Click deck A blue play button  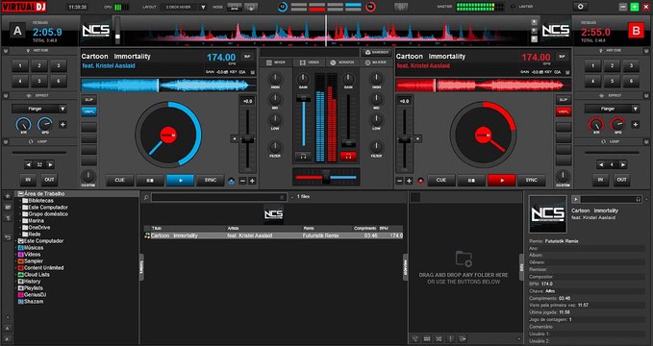pos(180,181)
